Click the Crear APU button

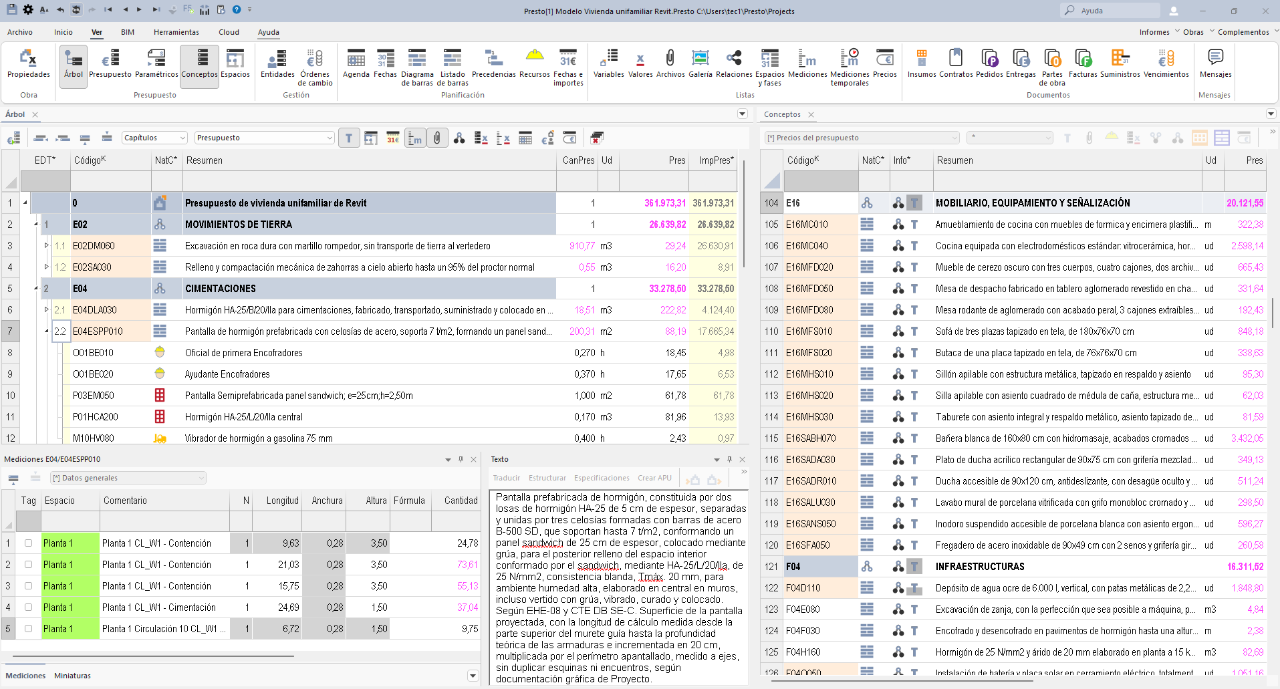point(654,478)
